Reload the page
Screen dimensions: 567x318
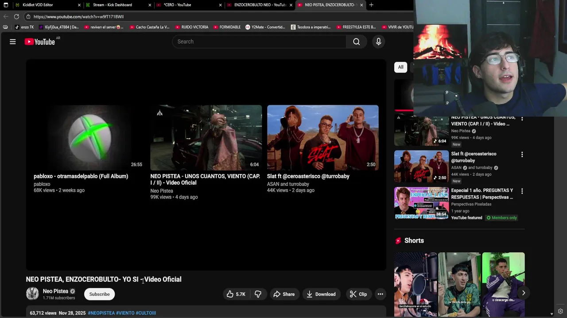click(16, 16)
